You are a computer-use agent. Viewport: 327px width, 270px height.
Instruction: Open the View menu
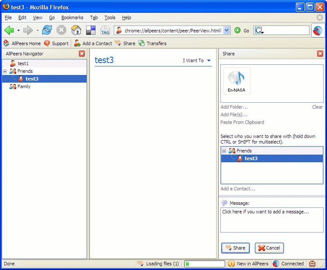tap(38, 17)
